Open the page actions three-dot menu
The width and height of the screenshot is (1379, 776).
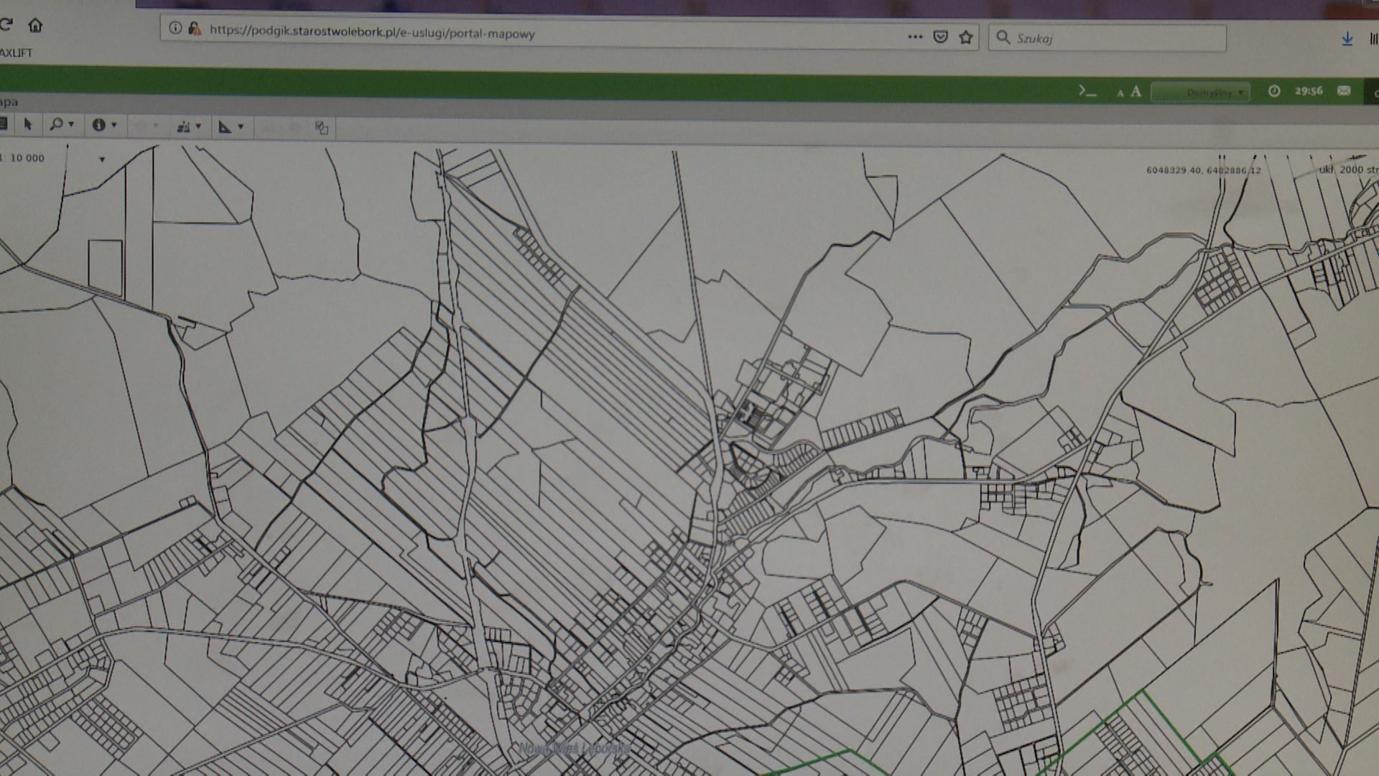(x=915, y=37)
